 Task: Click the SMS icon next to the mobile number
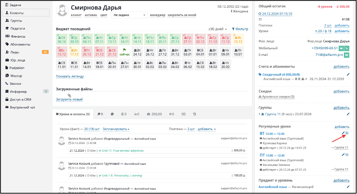341,48
